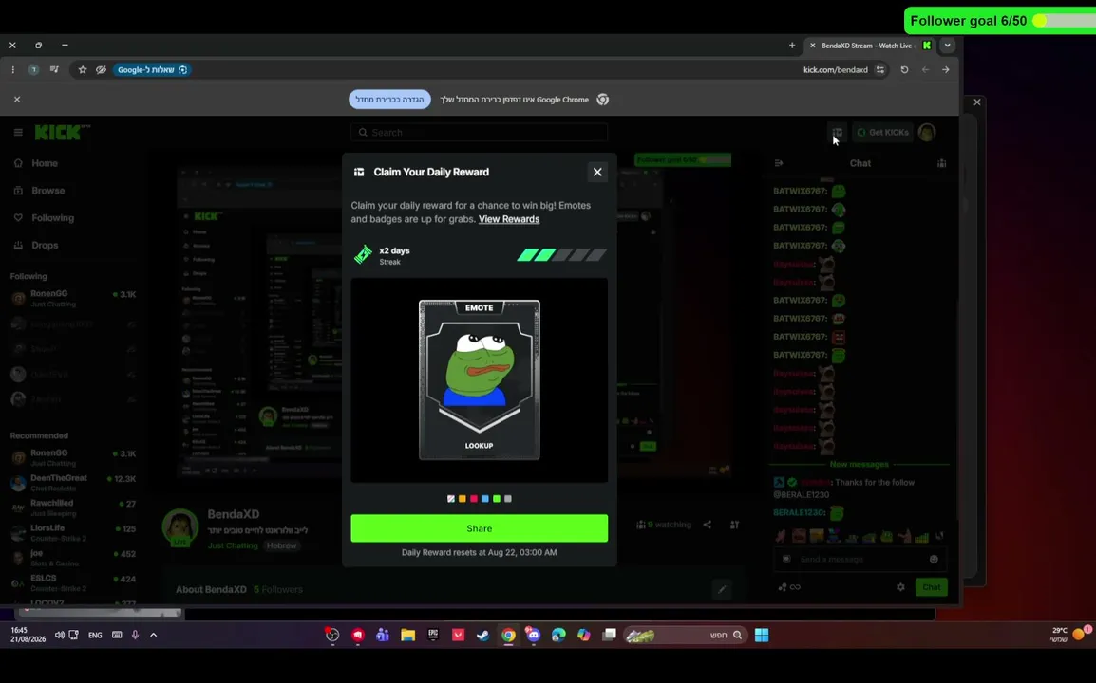Open joe Slots & Casino channel
This screenshot has height=683, width=1096.
coord(73,558)
